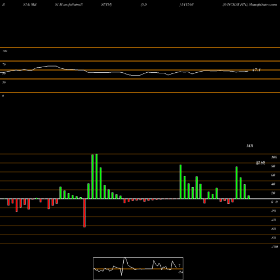Click the -60 label on MR right axis
Viewport: 280px width, 280px height.
click(x=273, y=229)
